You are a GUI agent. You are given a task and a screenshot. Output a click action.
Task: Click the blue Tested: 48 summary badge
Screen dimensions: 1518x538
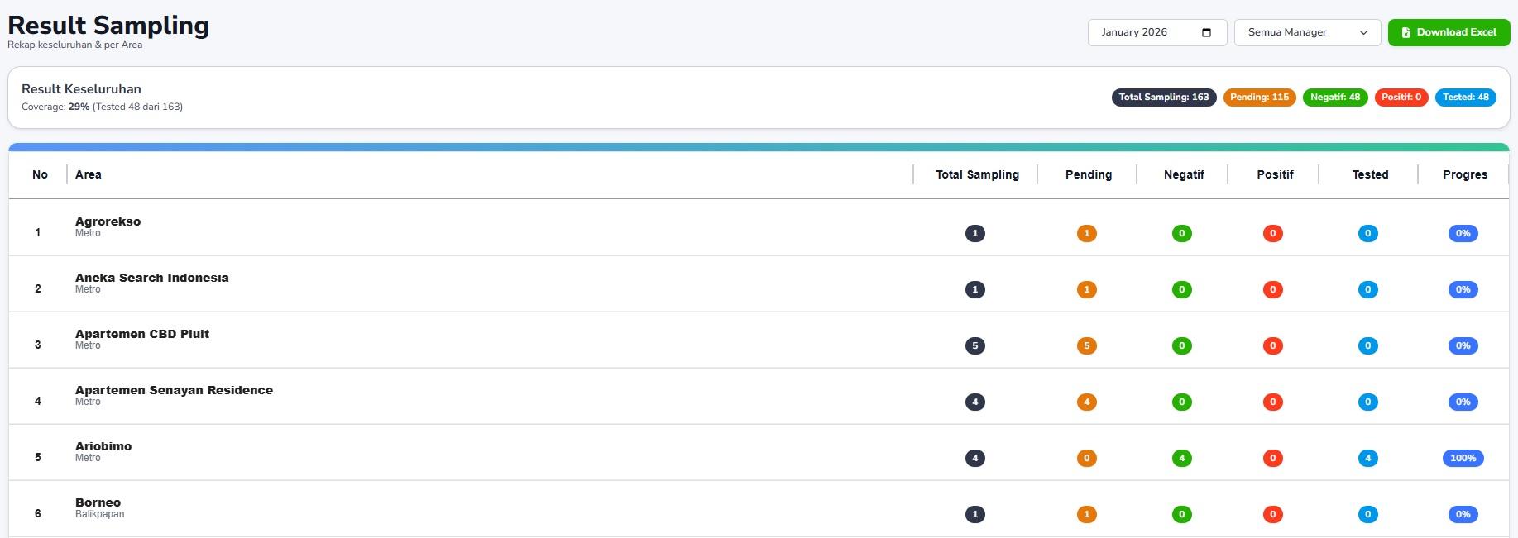coord(1465,98)
